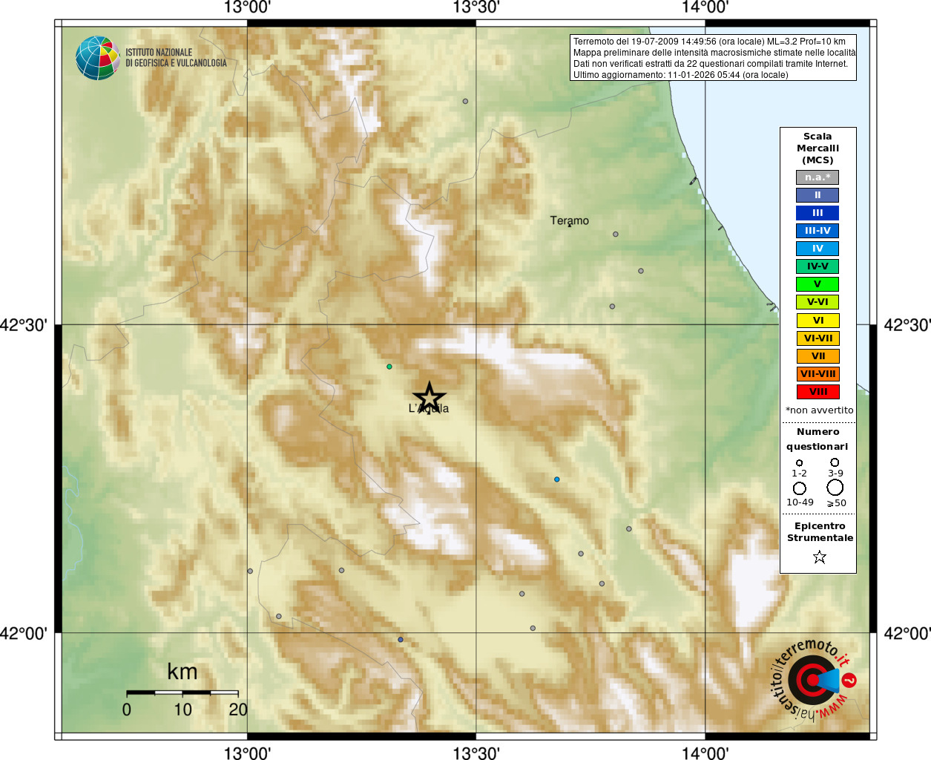931x760 pixels.
Task: Select the VI yellow legend swatch
Action: pos(817,321)
